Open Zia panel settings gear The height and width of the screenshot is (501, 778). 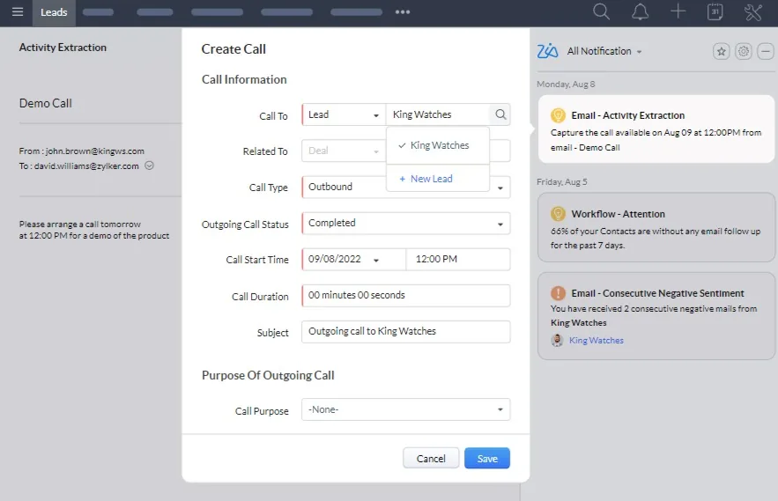[743, 51]
